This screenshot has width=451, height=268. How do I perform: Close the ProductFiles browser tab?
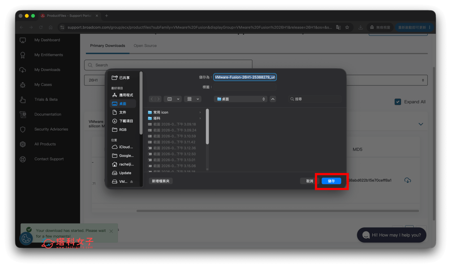(97, 16)
